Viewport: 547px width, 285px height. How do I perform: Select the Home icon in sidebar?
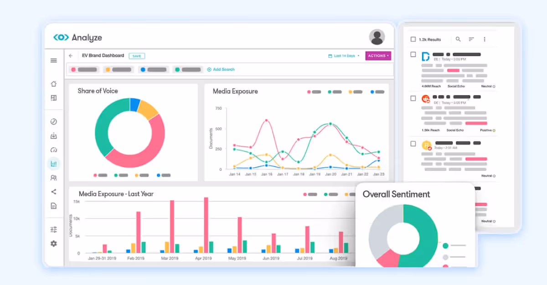53,84
